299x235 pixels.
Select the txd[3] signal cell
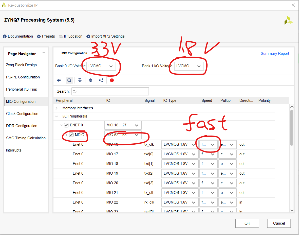point(152,183)
